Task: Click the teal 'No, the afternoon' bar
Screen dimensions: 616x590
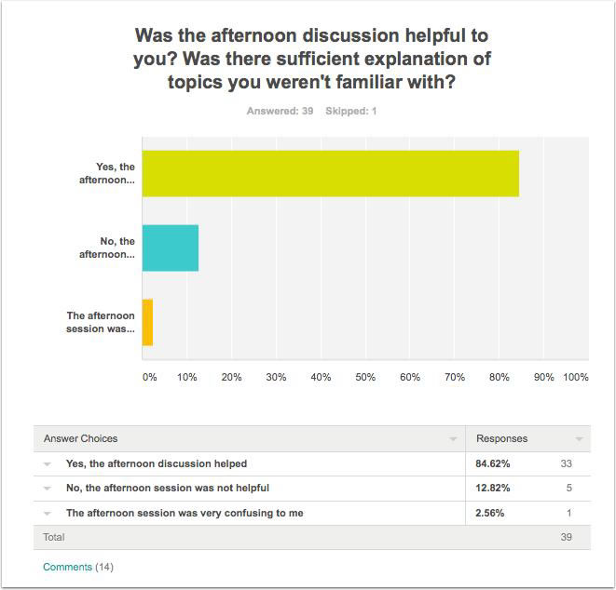Action: click(x=171, y=248)
